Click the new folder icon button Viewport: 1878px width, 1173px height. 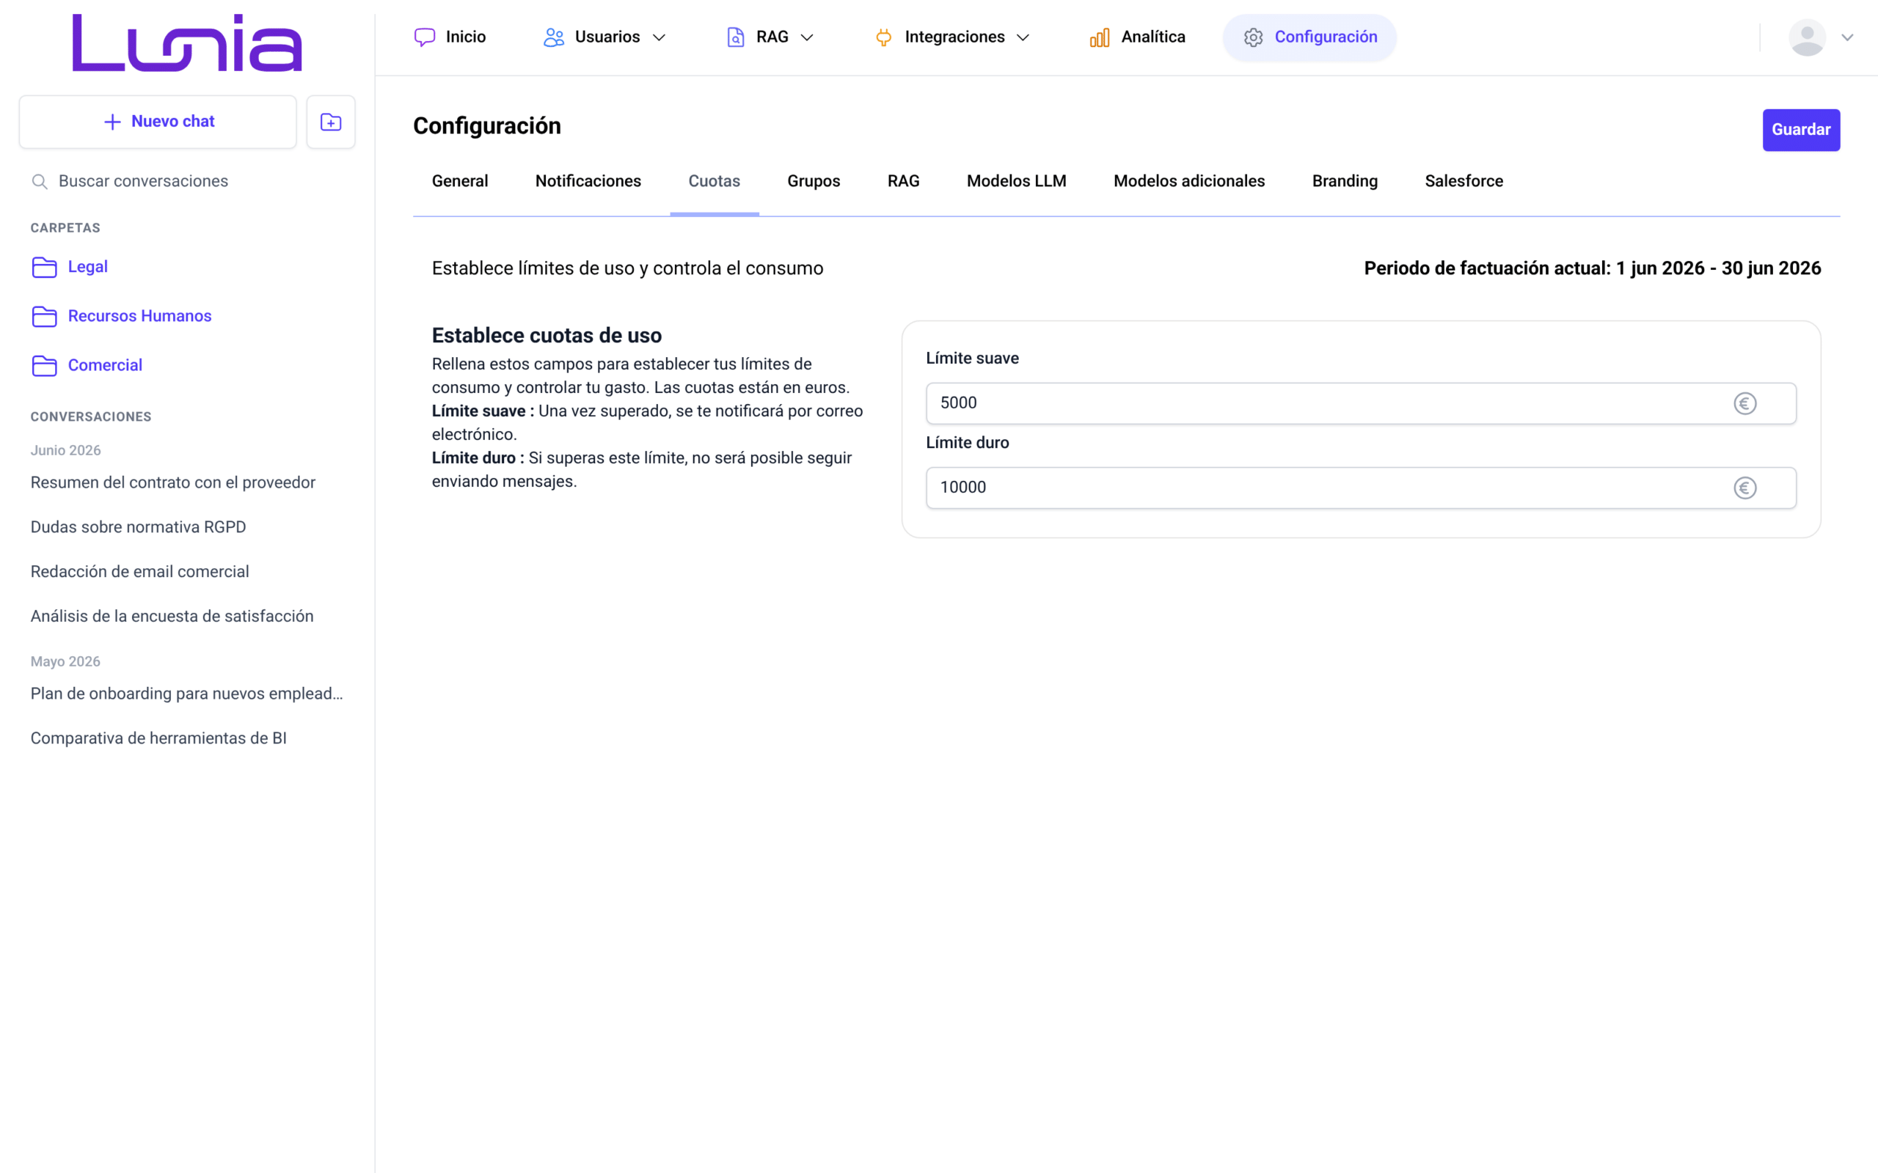[331, 122]
